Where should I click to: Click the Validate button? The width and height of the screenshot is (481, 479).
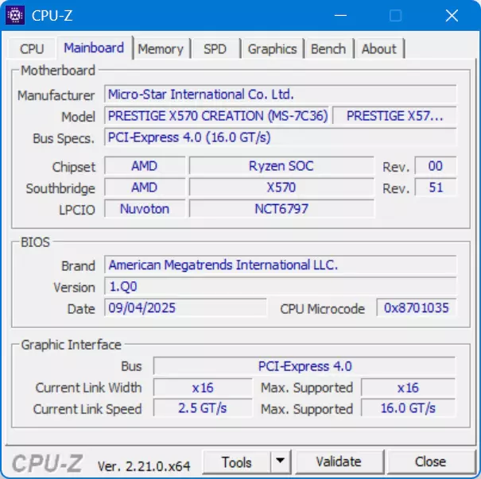[339, 462]
